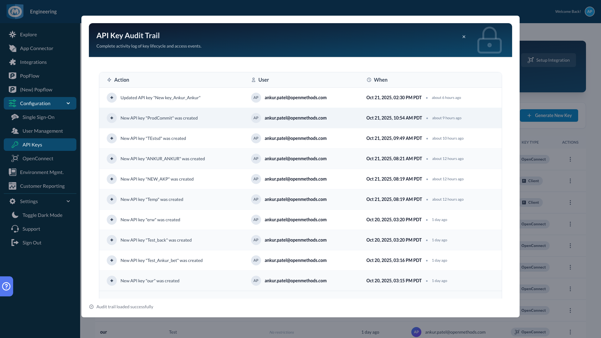Click KEY TYPE column header
This screenshot has height=338, width=601.
(x=530, y=142)
